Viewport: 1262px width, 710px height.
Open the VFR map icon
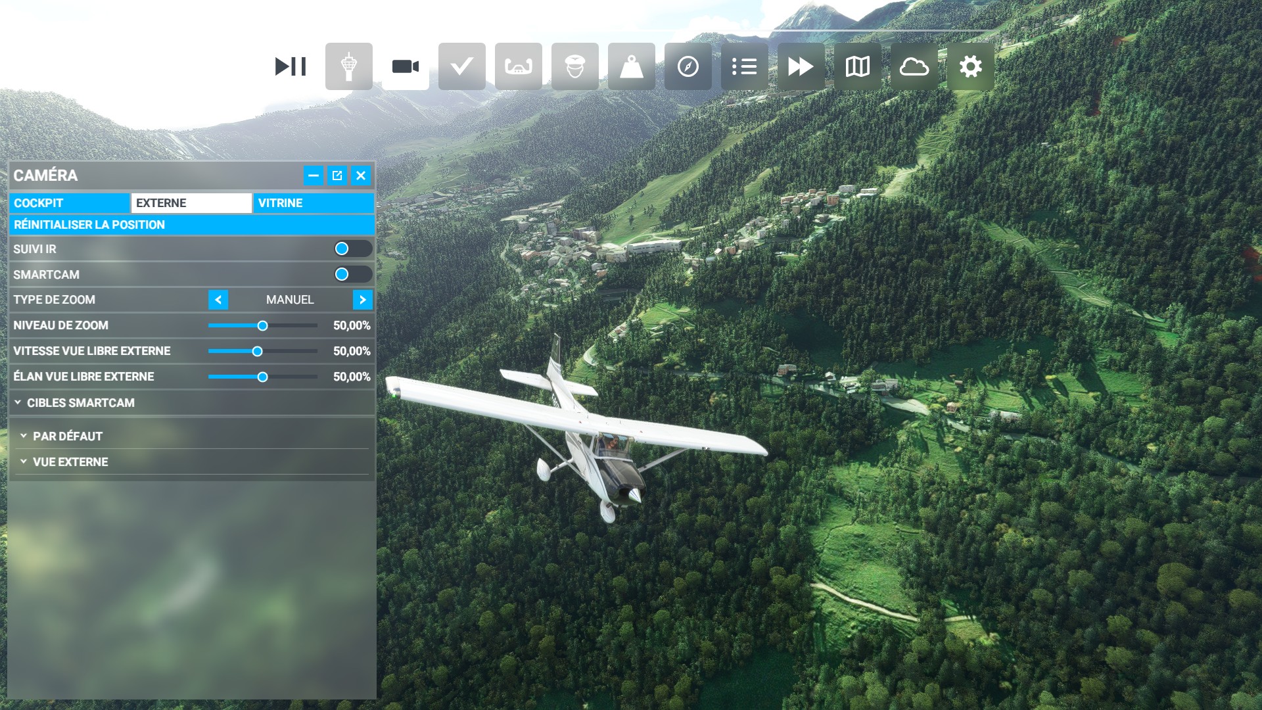(857, 66)
